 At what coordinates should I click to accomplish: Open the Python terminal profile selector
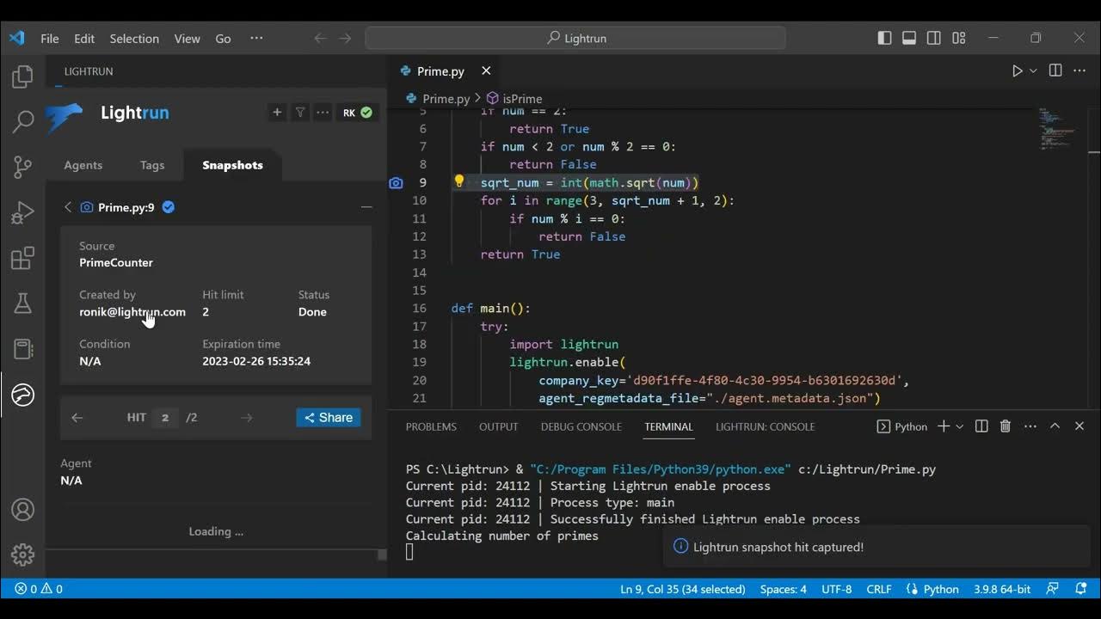(902, 426)
